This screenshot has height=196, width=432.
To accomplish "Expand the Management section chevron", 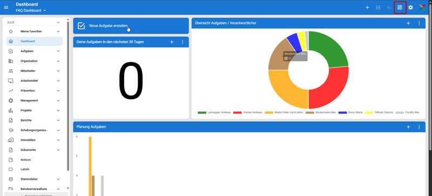I will pos(58,100).
